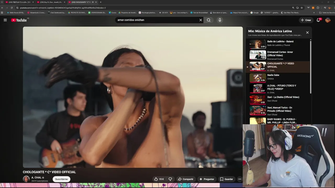Show hidden bookmarks with double chevron

[x=314, y=13]
